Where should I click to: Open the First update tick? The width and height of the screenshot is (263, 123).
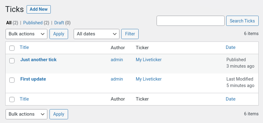(x=33, y=79)
